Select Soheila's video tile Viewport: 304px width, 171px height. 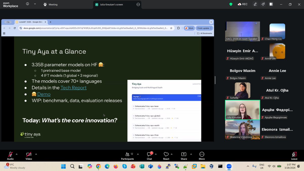pos(242,90)
